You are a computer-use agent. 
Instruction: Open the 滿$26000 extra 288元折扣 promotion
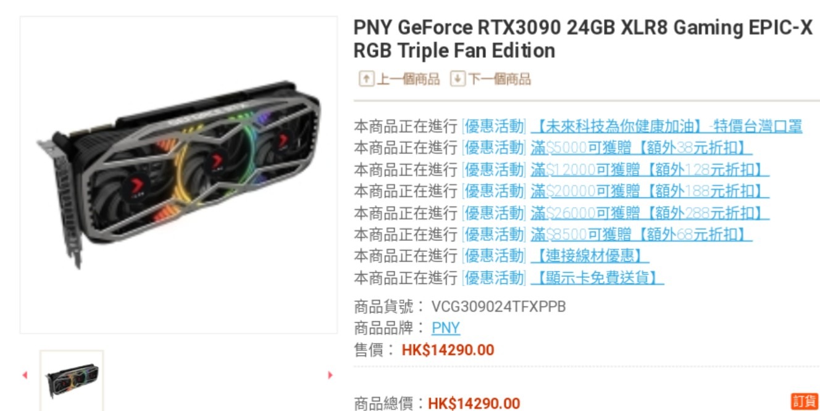(x=650, y=213)
